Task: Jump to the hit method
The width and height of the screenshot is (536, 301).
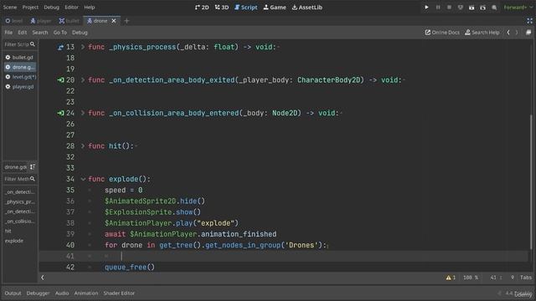Action: click(x=20, y=231)
